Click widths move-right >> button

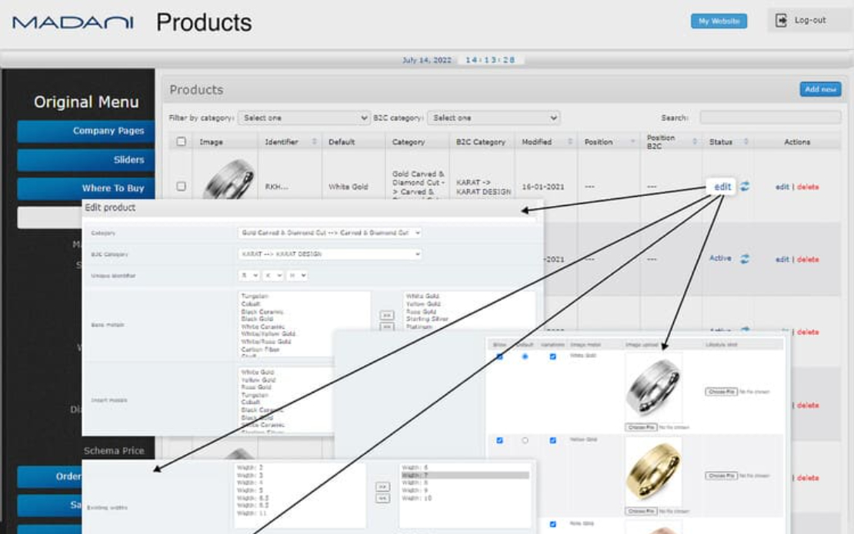click(383, 486)
